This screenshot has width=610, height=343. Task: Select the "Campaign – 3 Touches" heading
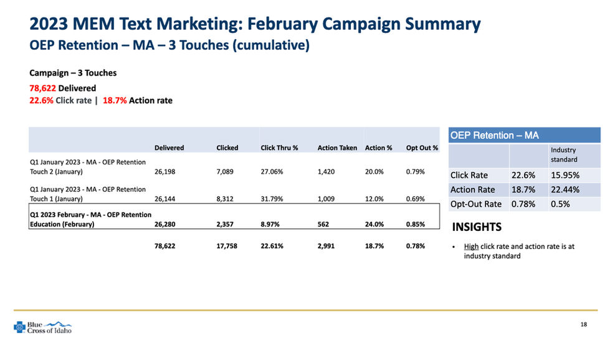pyautogui.click(x=73, y=73)
